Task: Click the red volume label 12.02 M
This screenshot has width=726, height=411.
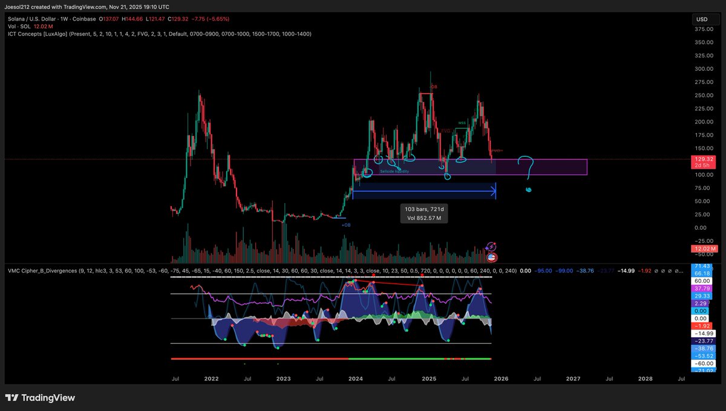Action: (704, 248)
